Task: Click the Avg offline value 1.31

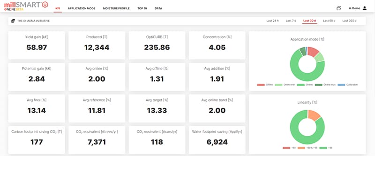Action: click(x=157, y=79)
